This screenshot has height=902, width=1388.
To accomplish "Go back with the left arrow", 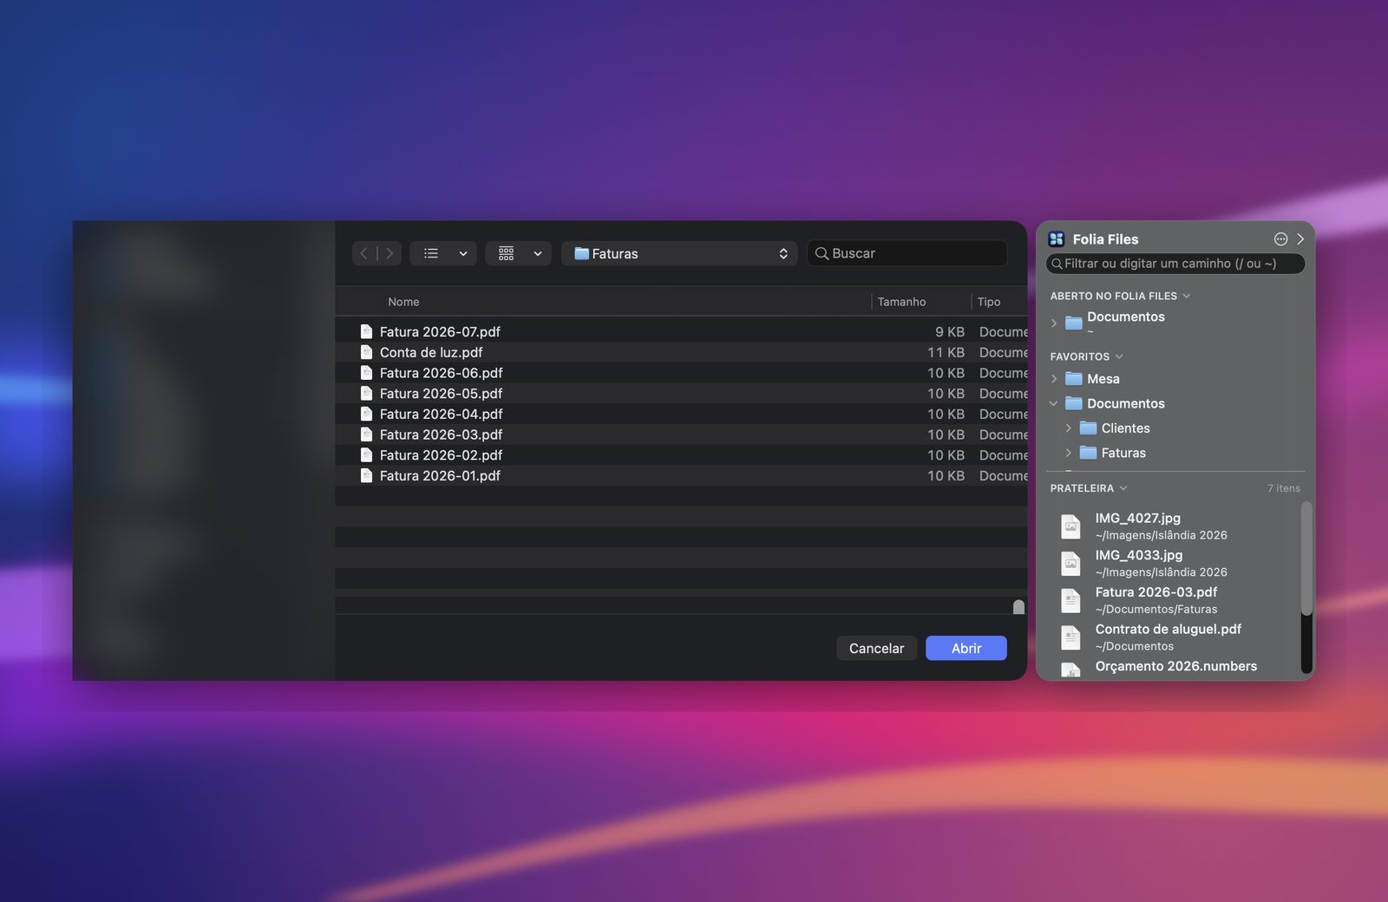I will pyautogui.click(x=364, y=253).
